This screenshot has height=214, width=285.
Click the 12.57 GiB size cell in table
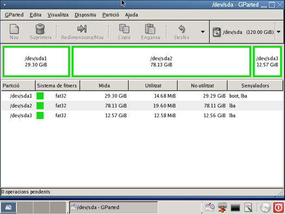(116, 116)
